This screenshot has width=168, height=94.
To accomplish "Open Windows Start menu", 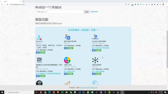I will click(2, 92).
